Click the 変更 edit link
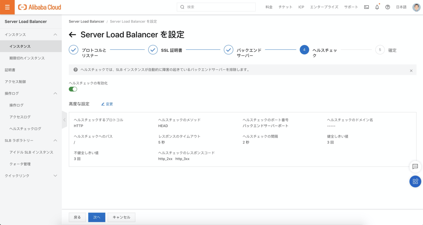This screenshot has height=225, width=423. click(x=107, y=104)
